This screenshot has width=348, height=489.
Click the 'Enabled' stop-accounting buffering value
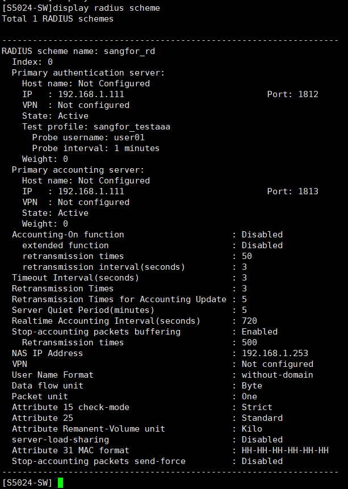pos(259,332)
